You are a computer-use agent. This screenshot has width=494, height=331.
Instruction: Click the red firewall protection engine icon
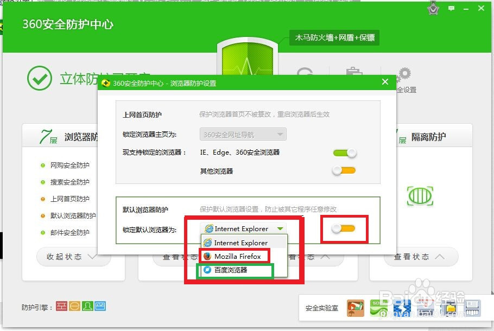[x=61, y=306]
